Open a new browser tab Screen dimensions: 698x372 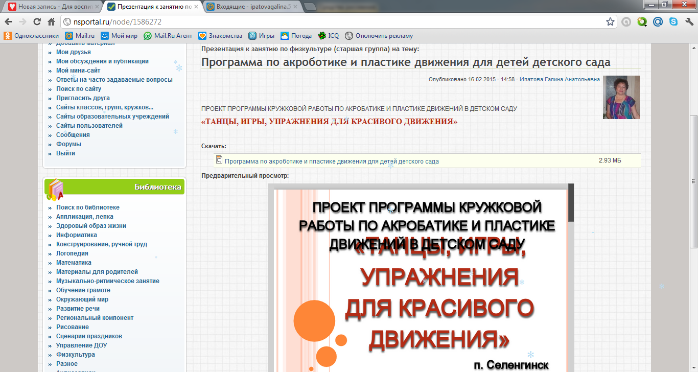click(x=310, y=7)
